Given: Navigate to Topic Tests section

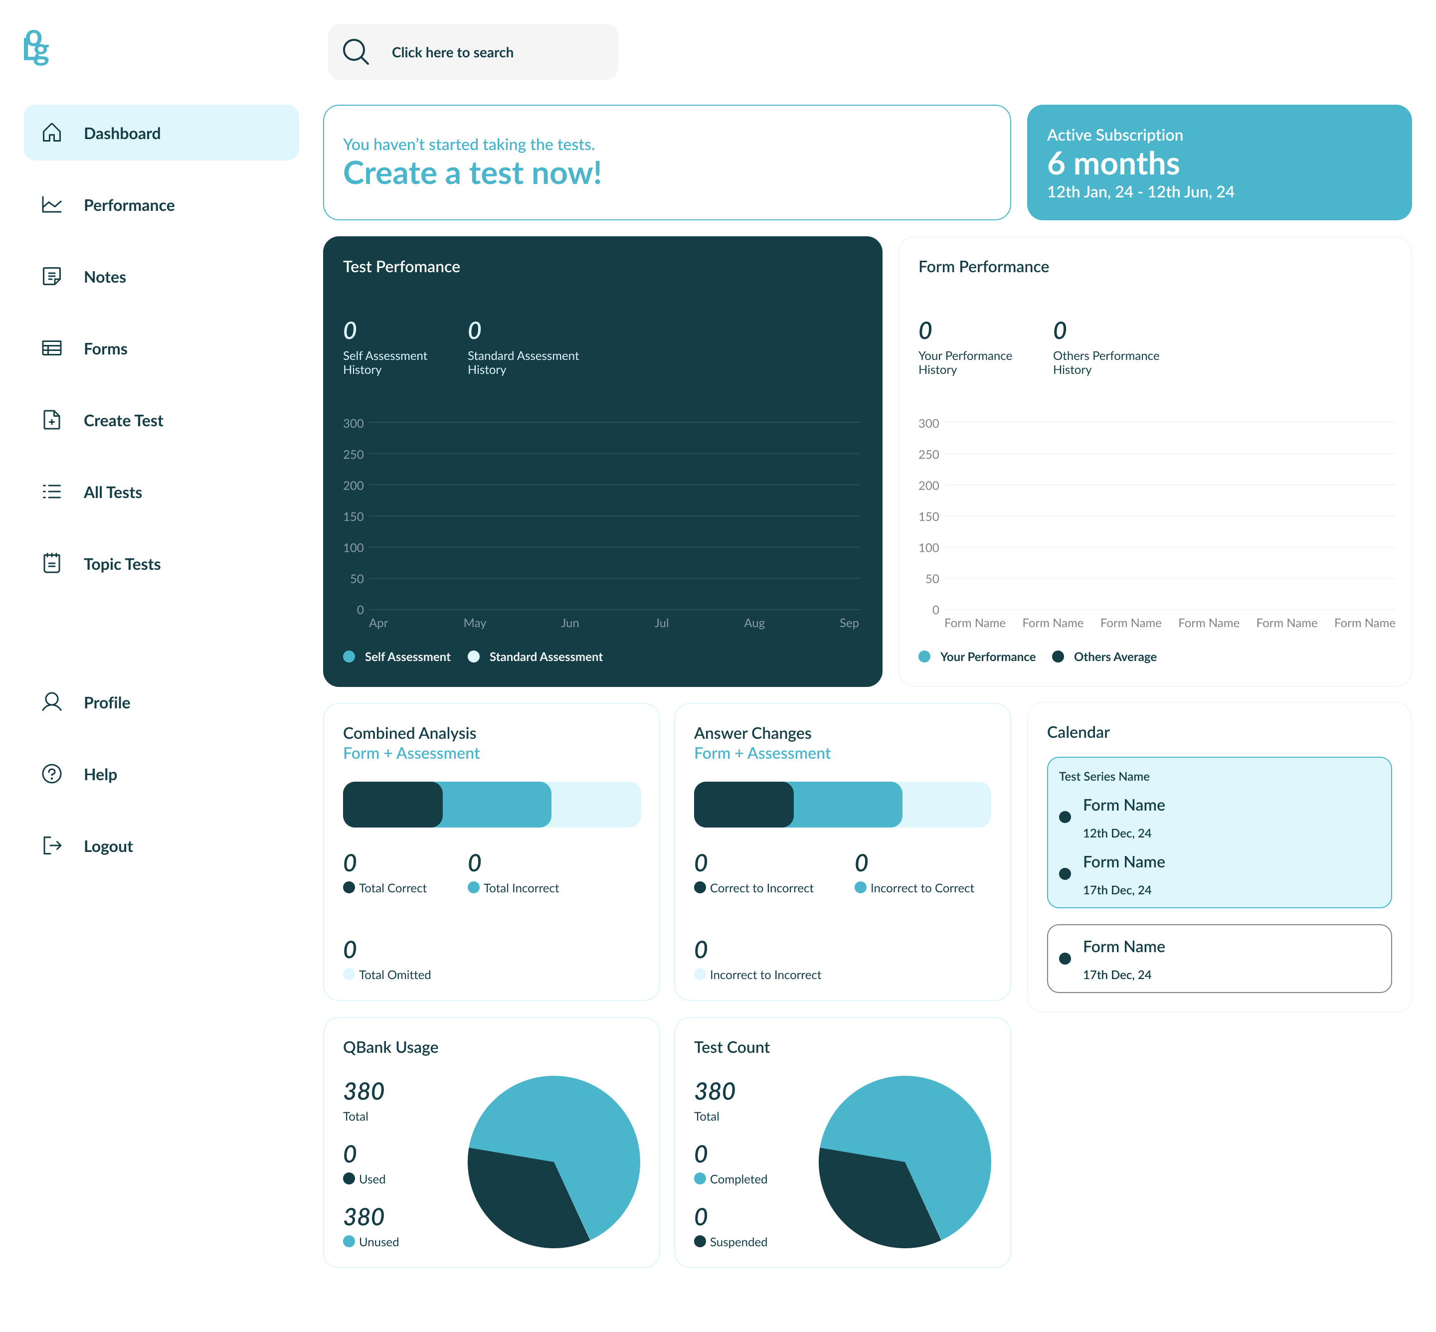Looking at the screenshot, I should [122, 563].
